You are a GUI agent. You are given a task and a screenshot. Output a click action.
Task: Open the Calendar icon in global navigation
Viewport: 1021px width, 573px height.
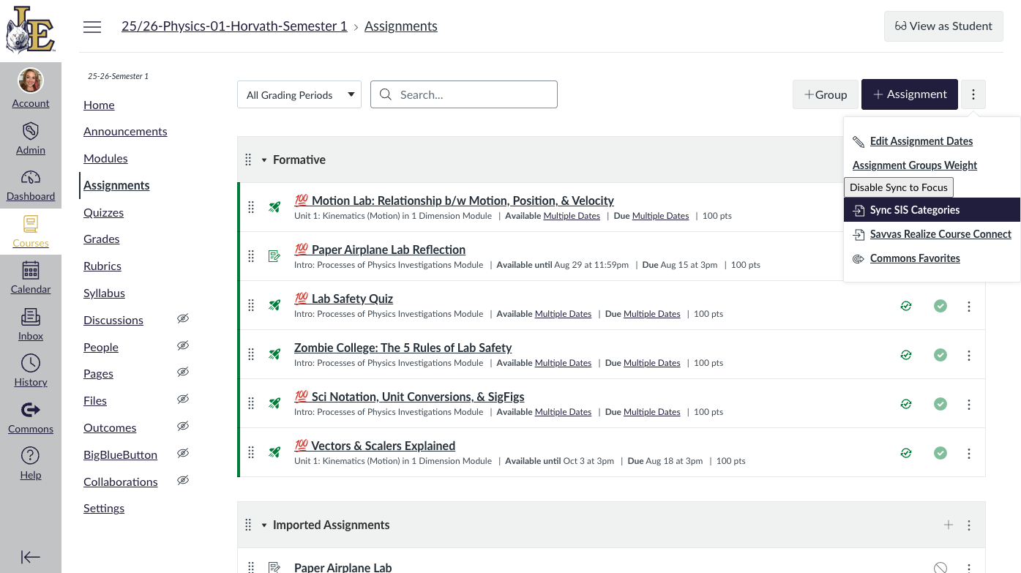31,270
